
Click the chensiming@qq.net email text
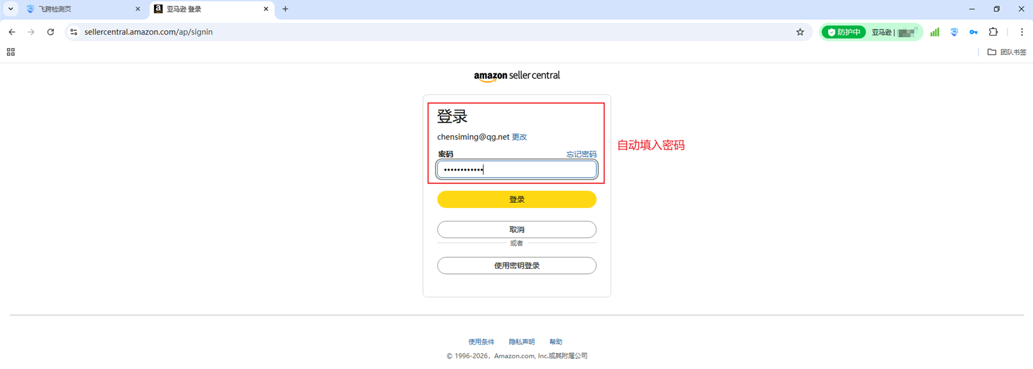click(473, 137)
